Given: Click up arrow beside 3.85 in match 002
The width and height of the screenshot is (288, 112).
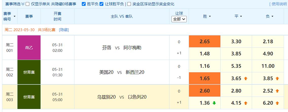Looking at the screenshot, I should click(277, 78).
